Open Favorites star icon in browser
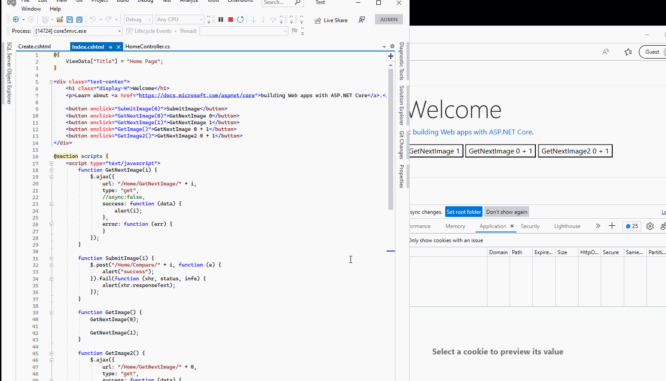 [x=628, y=52]
